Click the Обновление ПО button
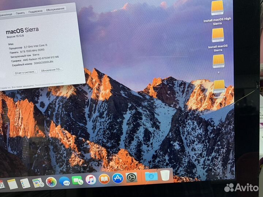Screen dimensions: 263x197 (x=51, y=70)
